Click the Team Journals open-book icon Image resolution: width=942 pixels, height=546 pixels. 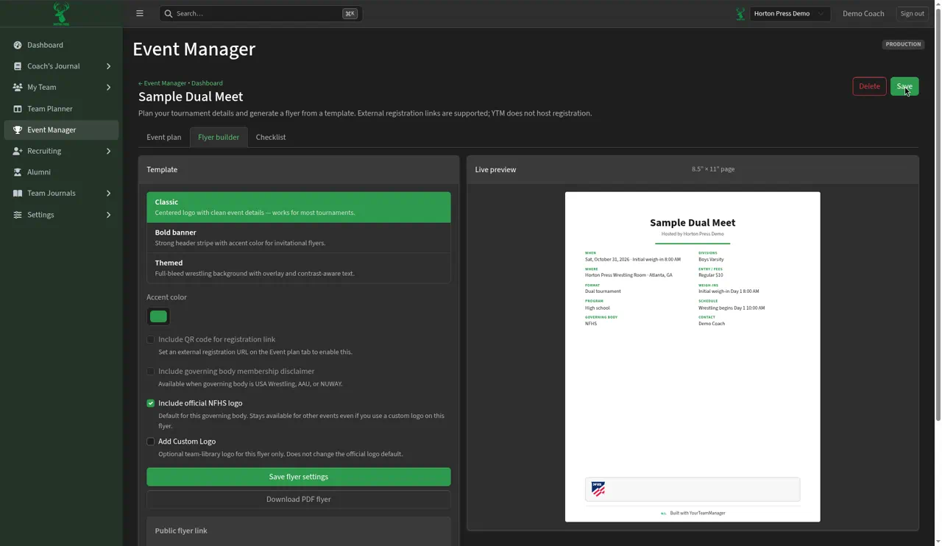click(x=18, y=194)
